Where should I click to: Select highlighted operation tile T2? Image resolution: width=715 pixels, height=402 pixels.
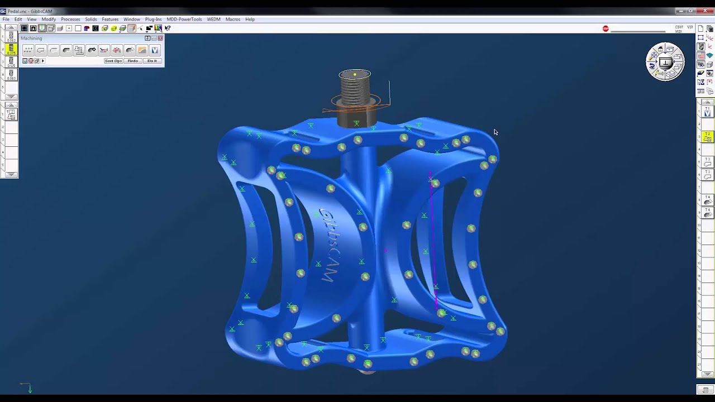click(x=707, y=136)
